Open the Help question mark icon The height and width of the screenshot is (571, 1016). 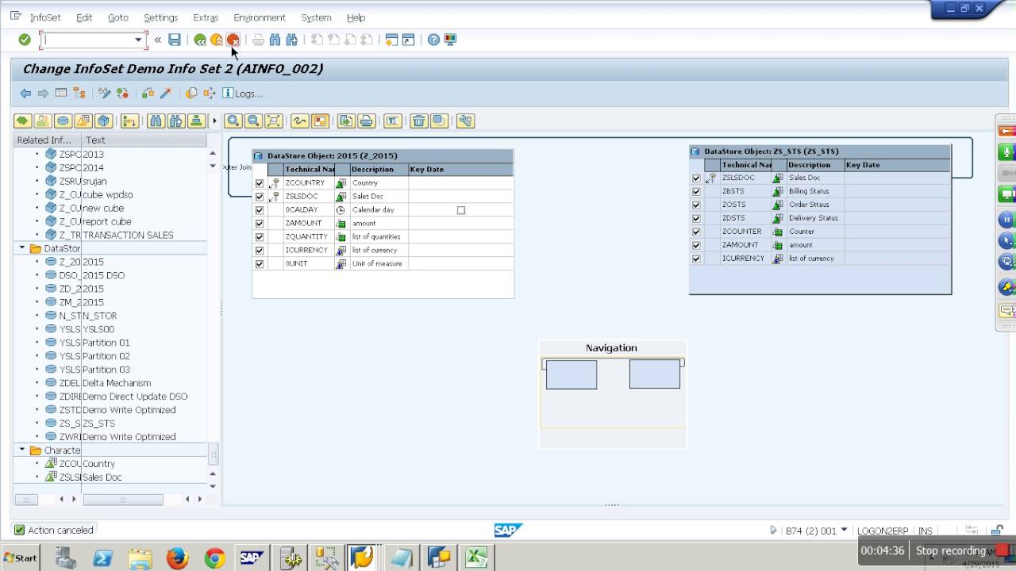(433, 40)
